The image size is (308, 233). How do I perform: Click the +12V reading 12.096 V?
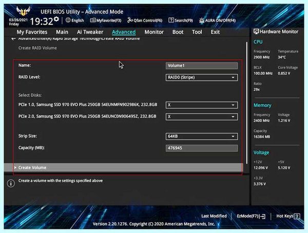(x=261, y=168)
